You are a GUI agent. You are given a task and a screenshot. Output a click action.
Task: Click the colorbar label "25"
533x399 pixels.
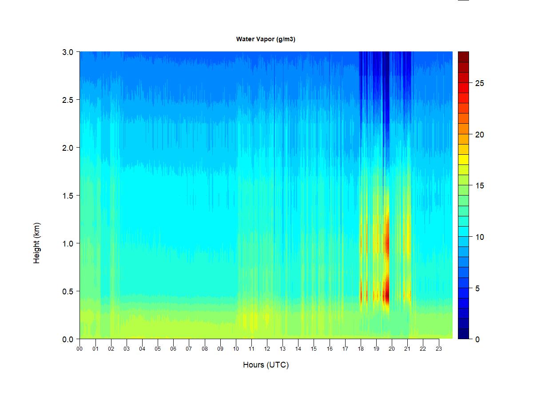(479, 83)
